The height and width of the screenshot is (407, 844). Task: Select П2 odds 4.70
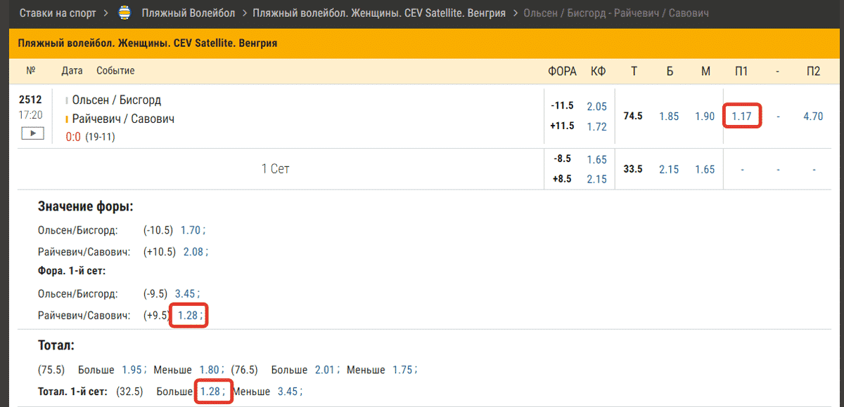(812, 116)
